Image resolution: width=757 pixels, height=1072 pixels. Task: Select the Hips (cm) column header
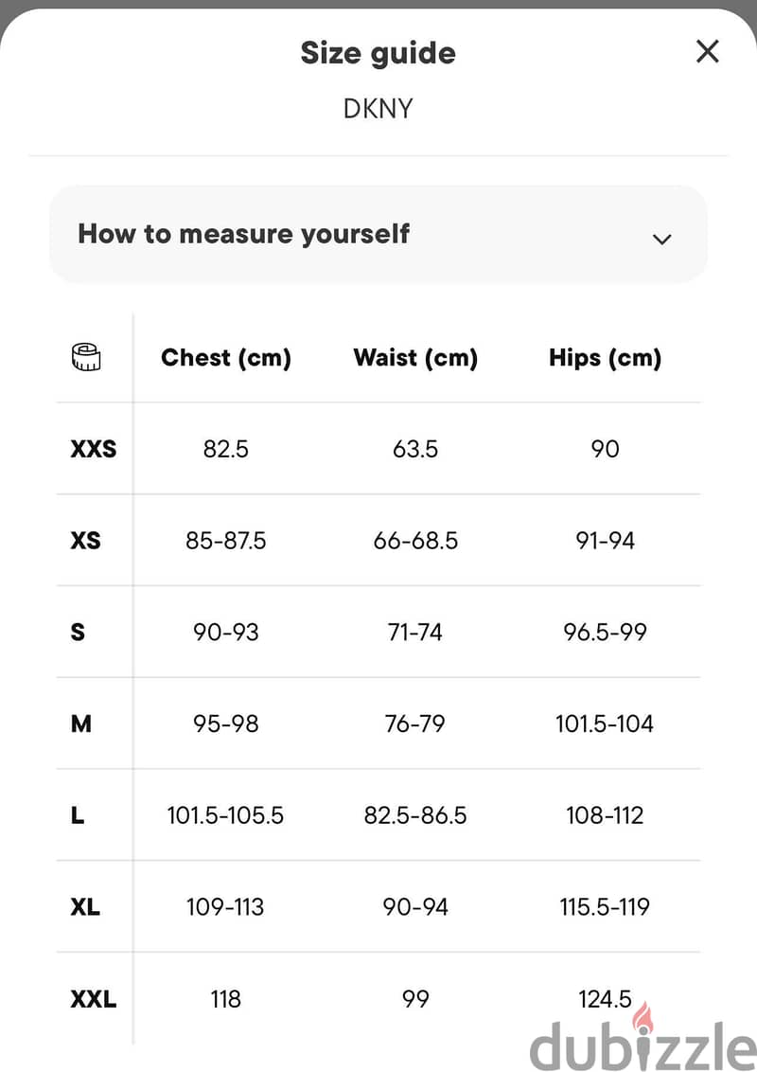606,358
